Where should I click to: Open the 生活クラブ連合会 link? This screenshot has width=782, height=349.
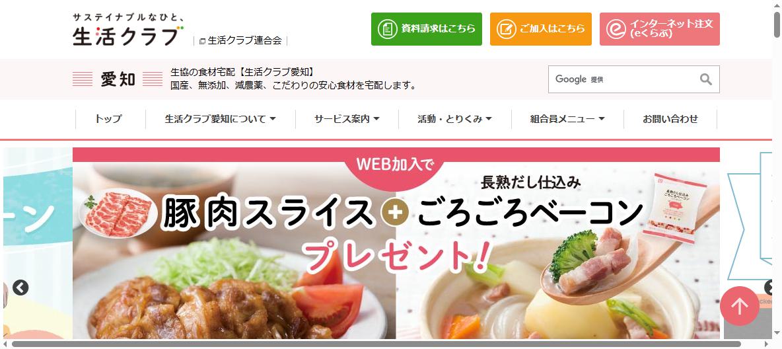pos(244,40)
